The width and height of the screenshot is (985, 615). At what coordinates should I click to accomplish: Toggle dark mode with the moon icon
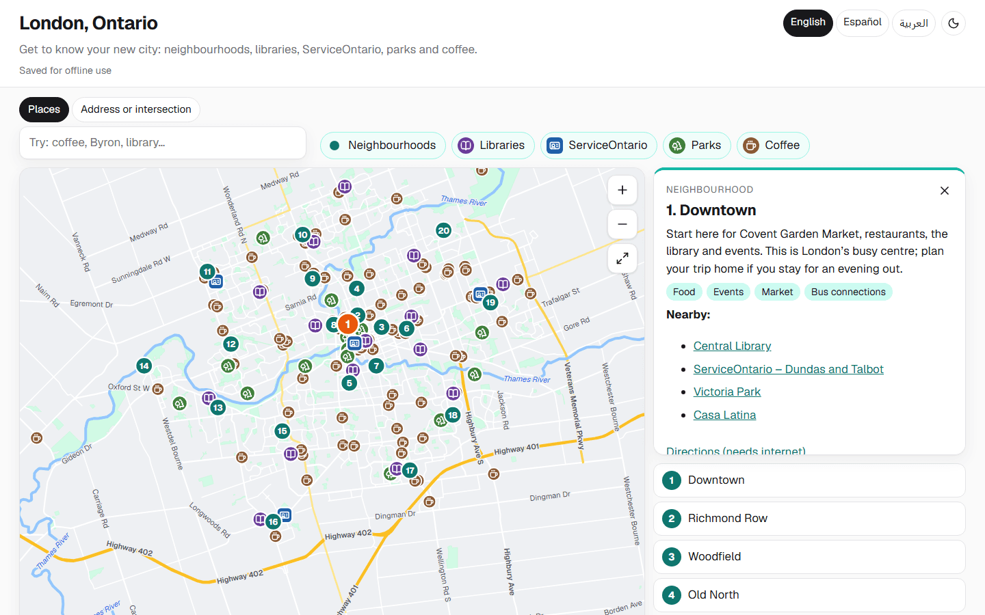pyautogui.click(x=954, y=23)
